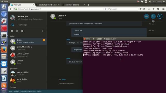
Task: Open Murray Quartly conversation
Action: tap(27, 55)
